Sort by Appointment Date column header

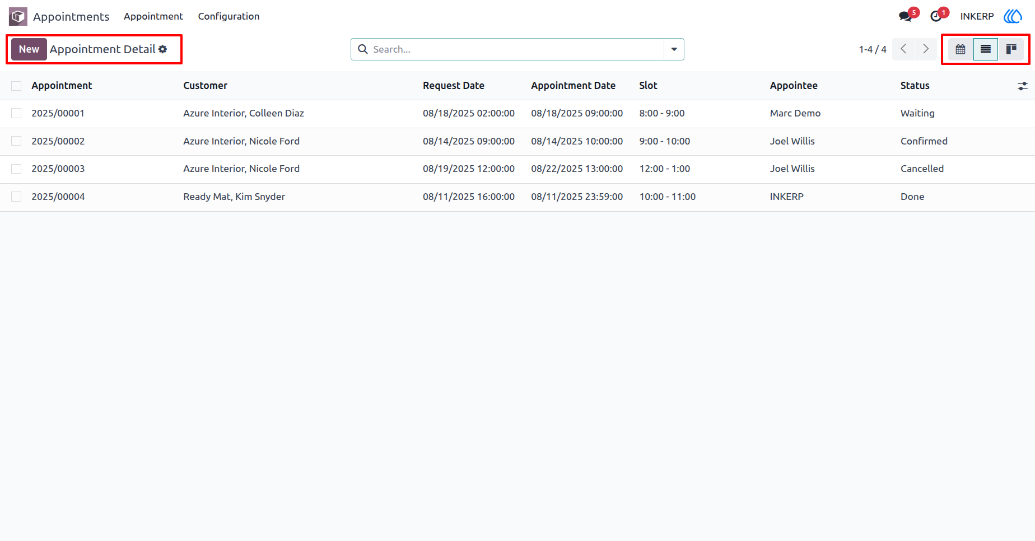point(573,86)
